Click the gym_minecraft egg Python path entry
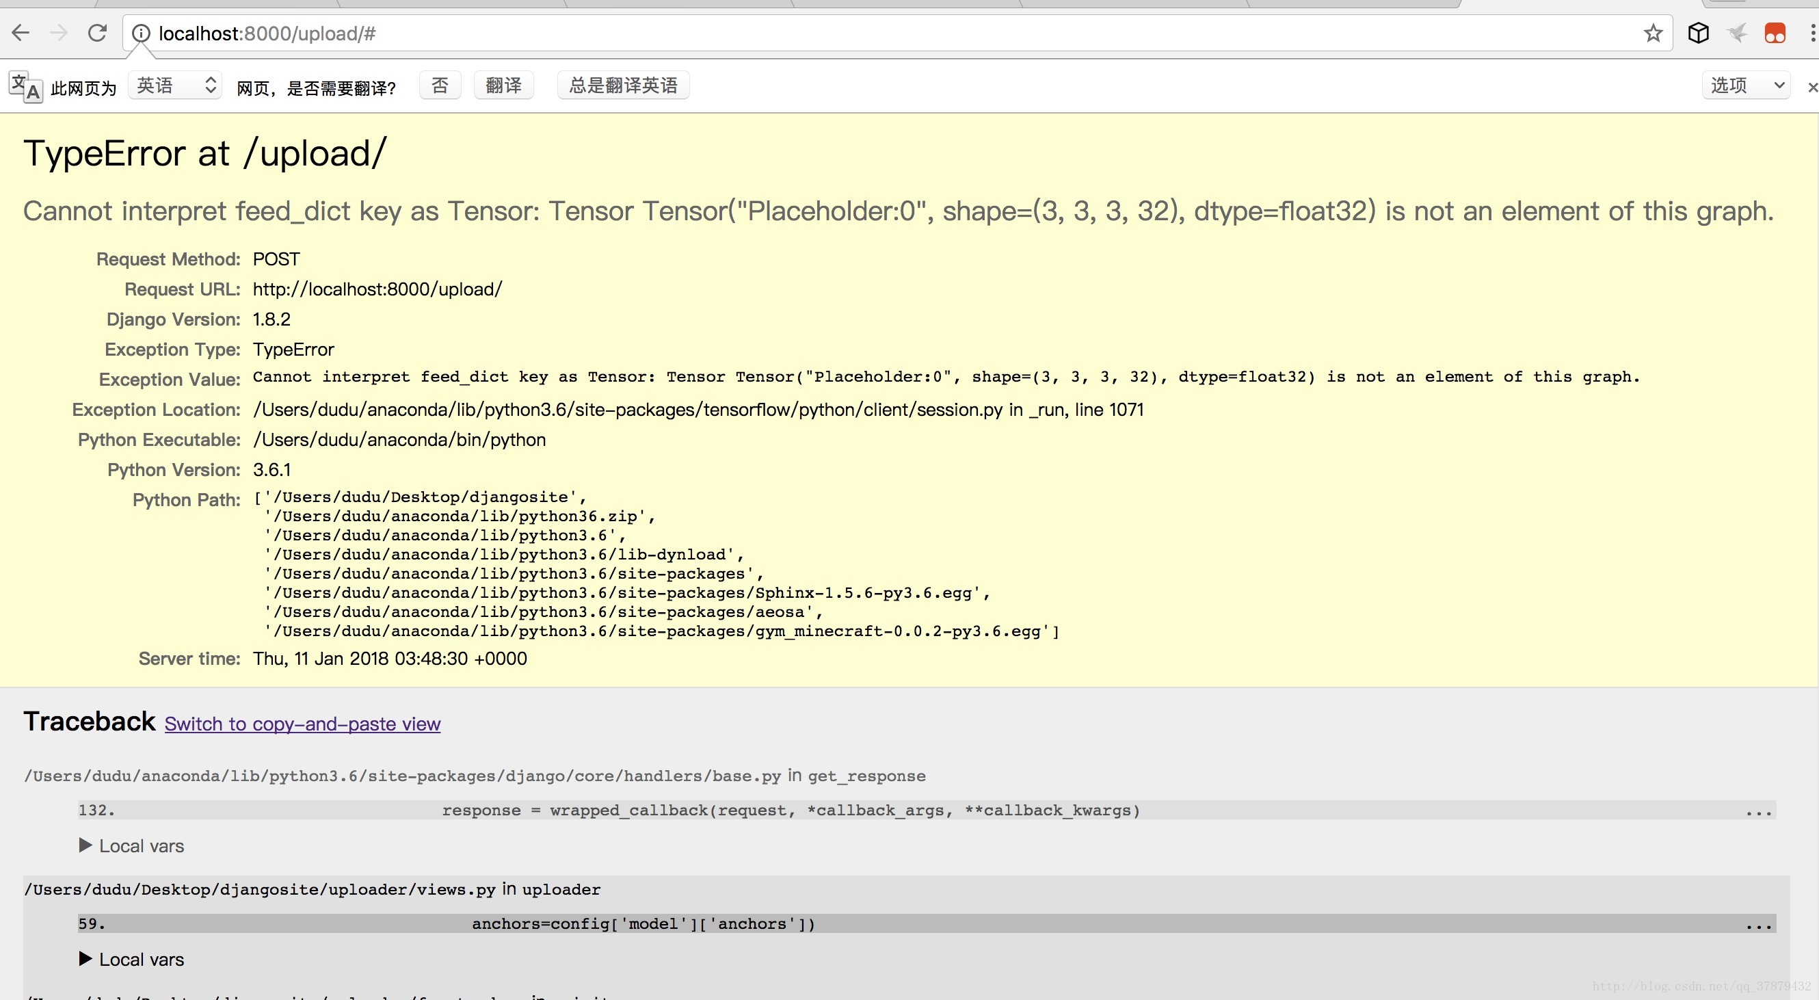 point(656,631)
